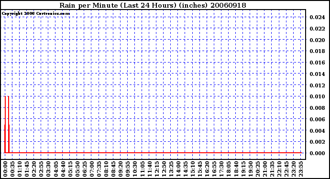Click the 18:05 time label
The width and height of the screenshot is (330, 179).
[x=229, y=169]
